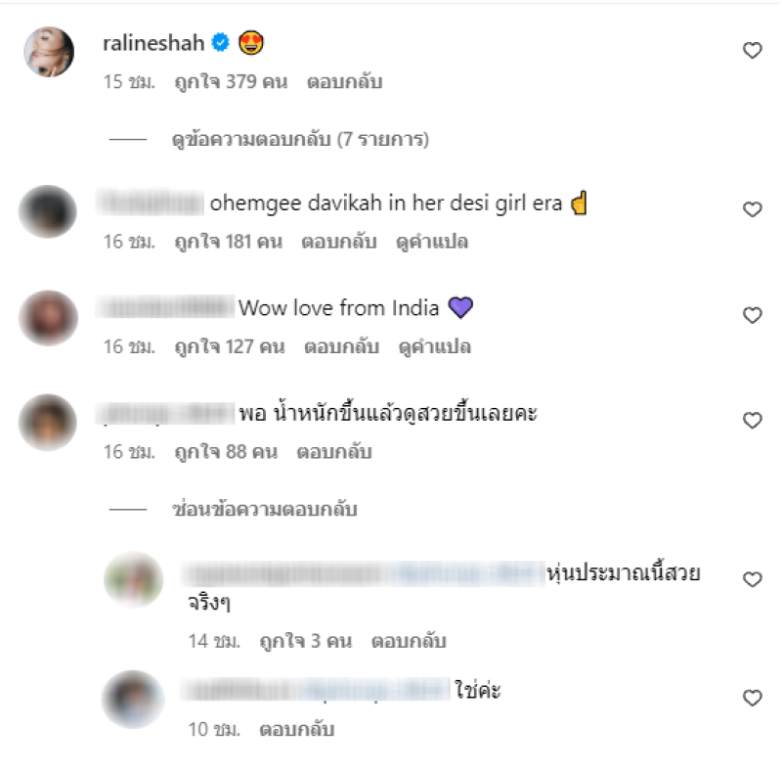Open the ralineshah username link

click(x=153, y=43)
